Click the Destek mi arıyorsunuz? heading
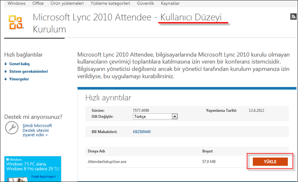 pos(33,117)
